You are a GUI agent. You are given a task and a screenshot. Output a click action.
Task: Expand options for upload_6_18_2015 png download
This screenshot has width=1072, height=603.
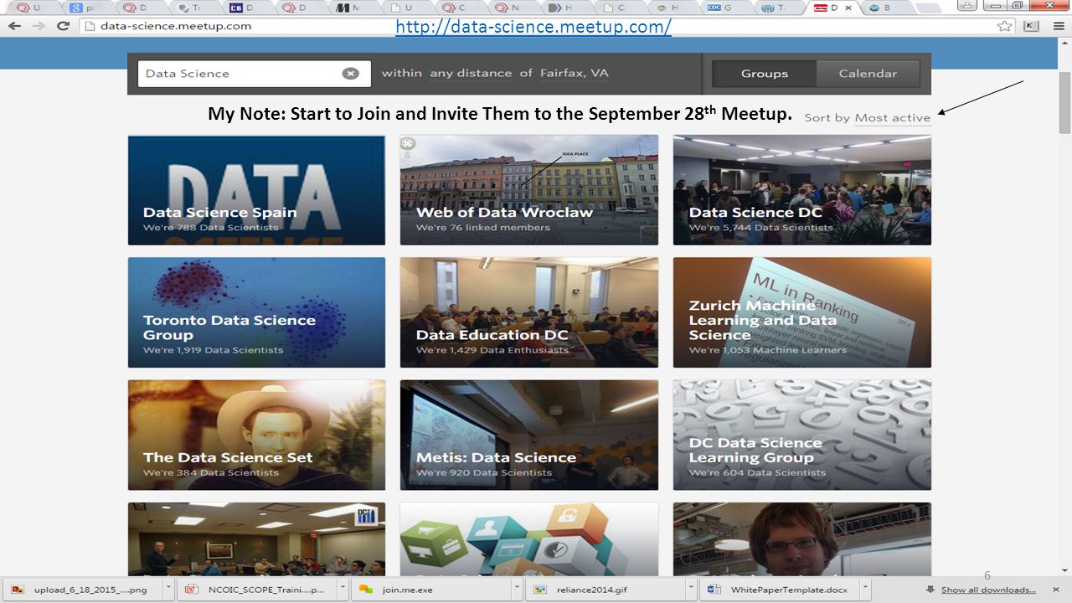coord(168,590)
